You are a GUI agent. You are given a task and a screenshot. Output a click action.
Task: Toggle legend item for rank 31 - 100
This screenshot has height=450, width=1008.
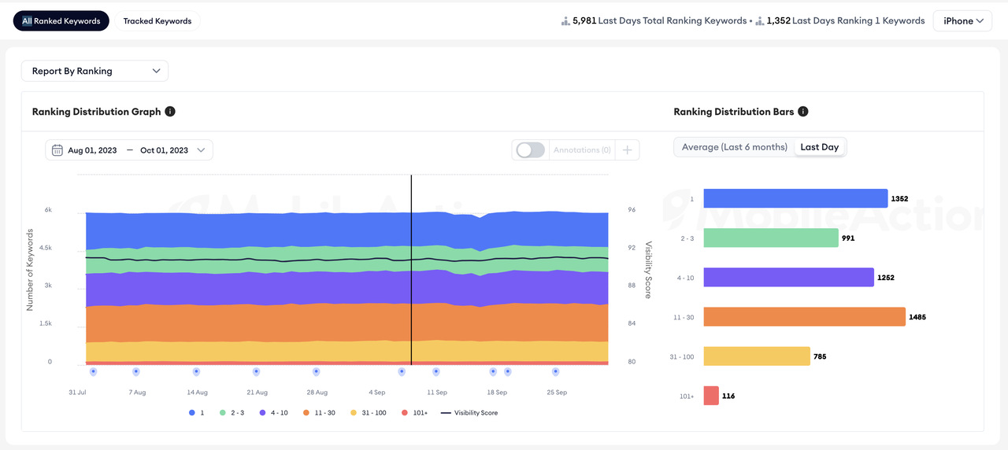368,412
